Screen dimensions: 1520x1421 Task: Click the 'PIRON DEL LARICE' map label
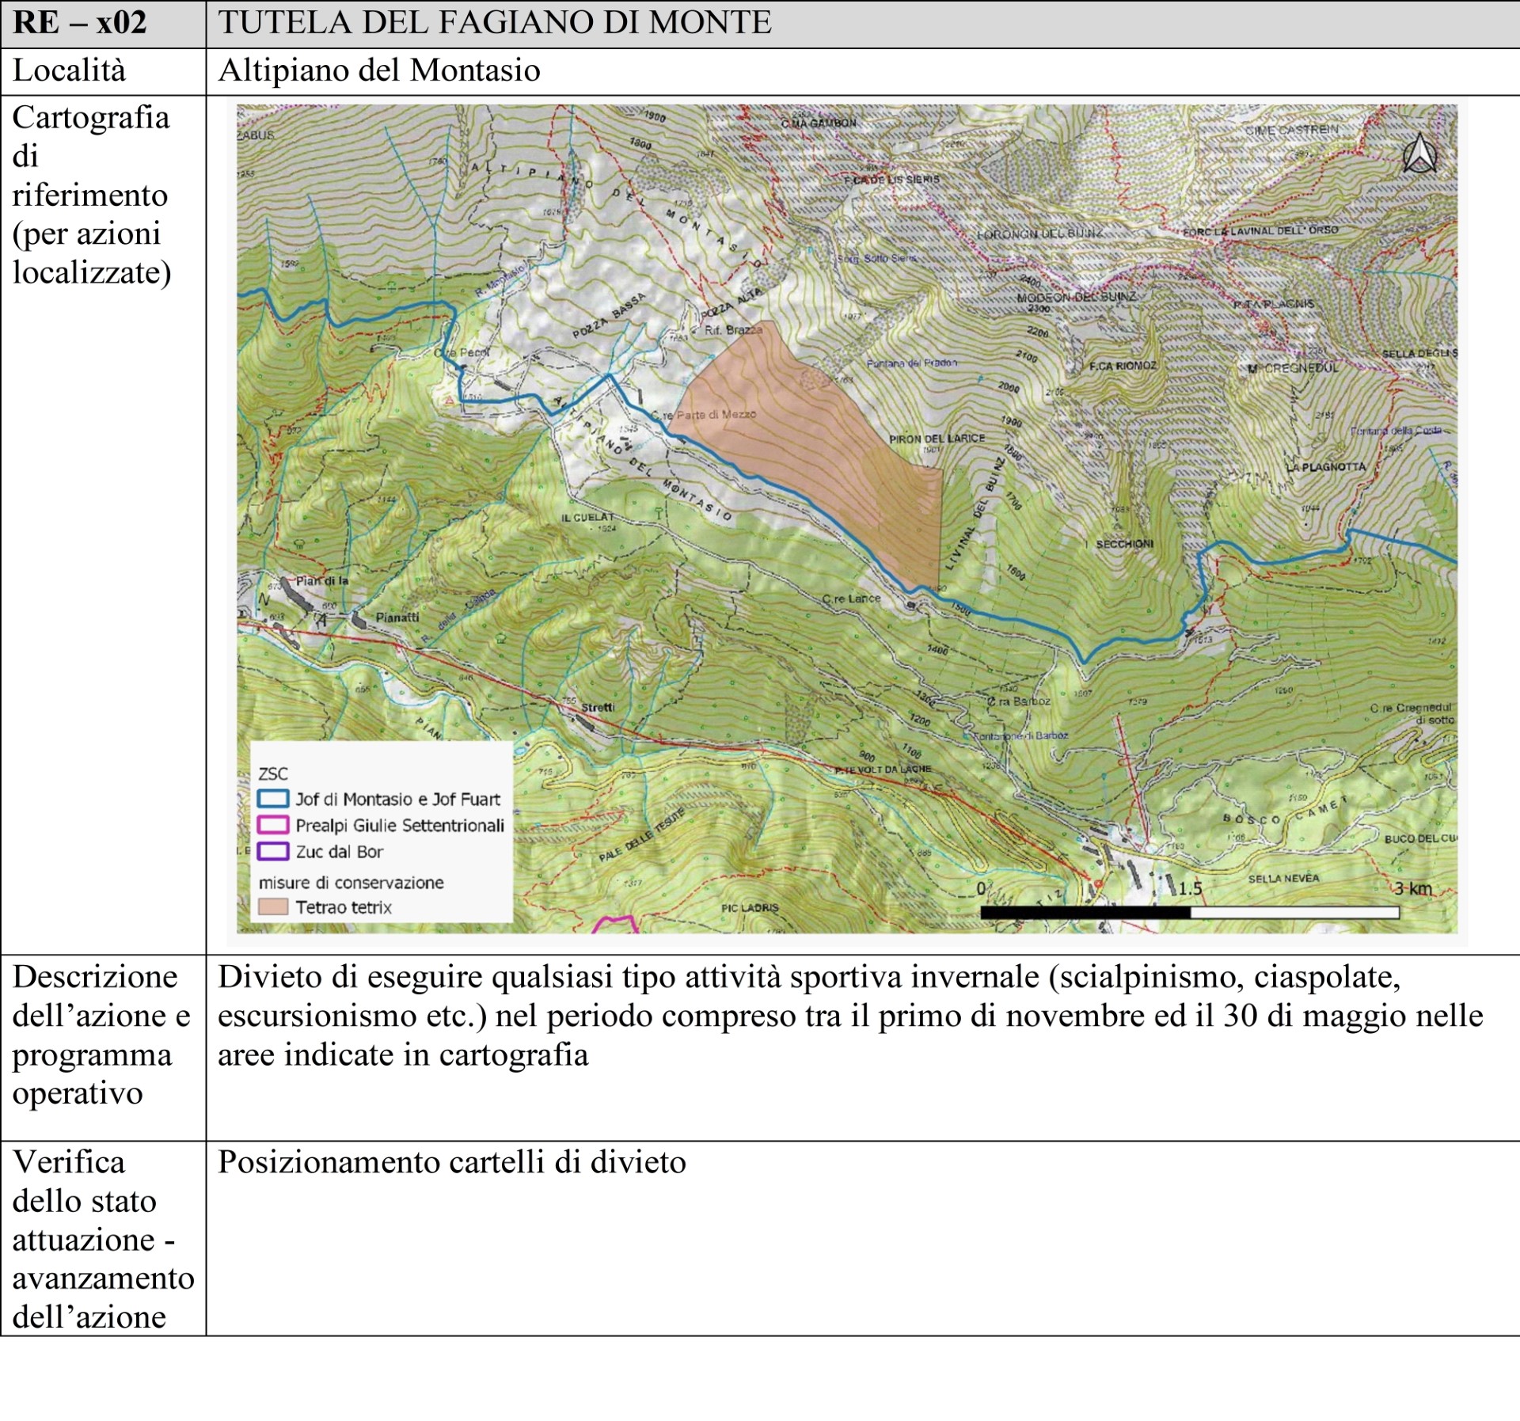(x=937, y=439)
